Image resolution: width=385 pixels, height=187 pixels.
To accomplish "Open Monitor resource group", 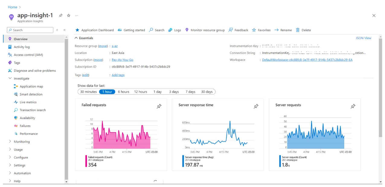I will (205, 30).
